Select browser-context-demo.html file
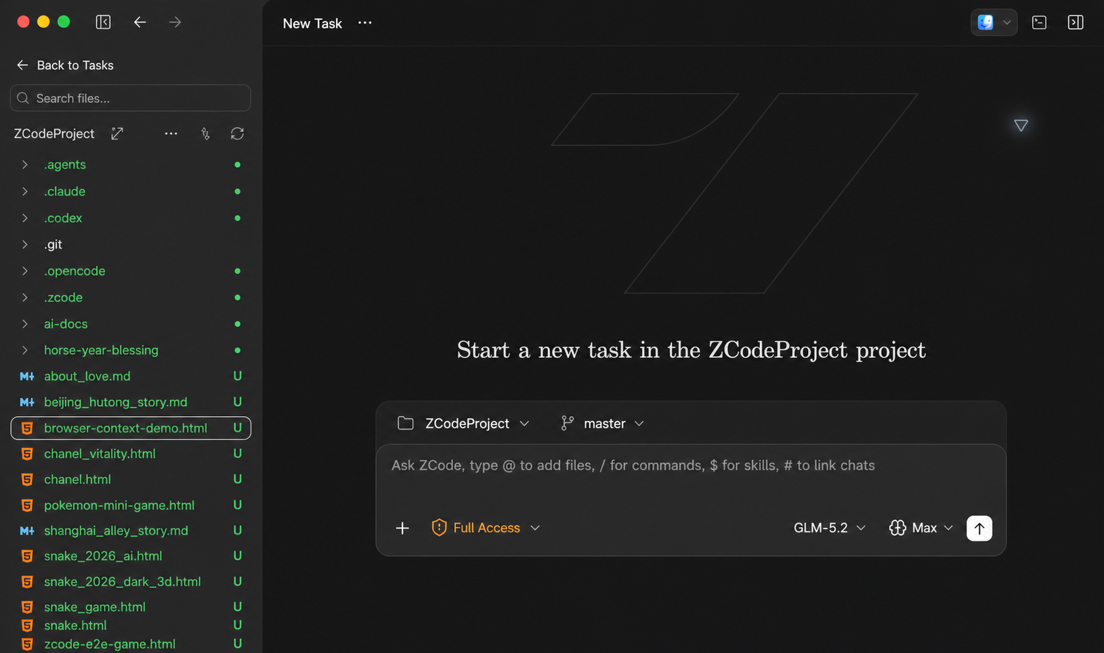This screenshot has height=653, width=1104. pos(130,428)
